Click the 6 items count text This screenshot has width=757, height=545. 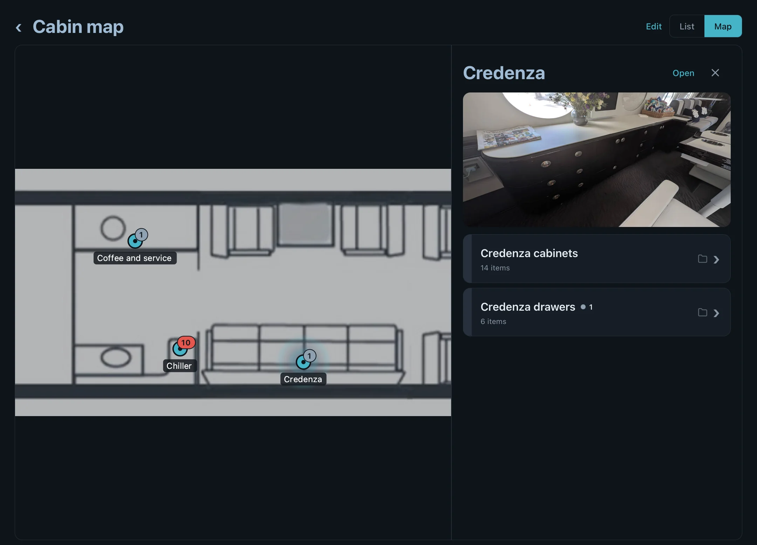[493, 322]
